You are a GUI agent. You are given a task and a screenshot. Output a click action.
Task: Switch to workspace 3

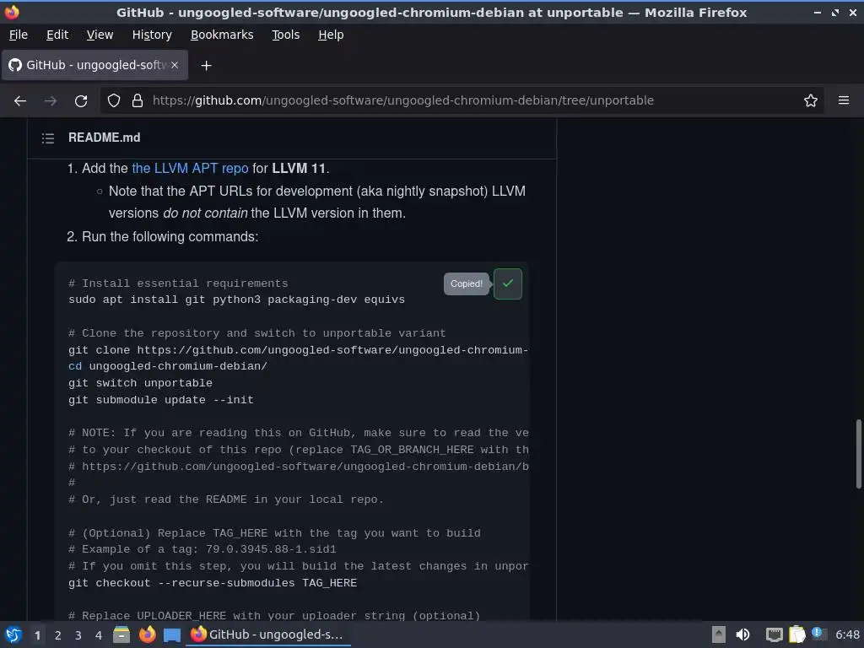coord(78,635)
